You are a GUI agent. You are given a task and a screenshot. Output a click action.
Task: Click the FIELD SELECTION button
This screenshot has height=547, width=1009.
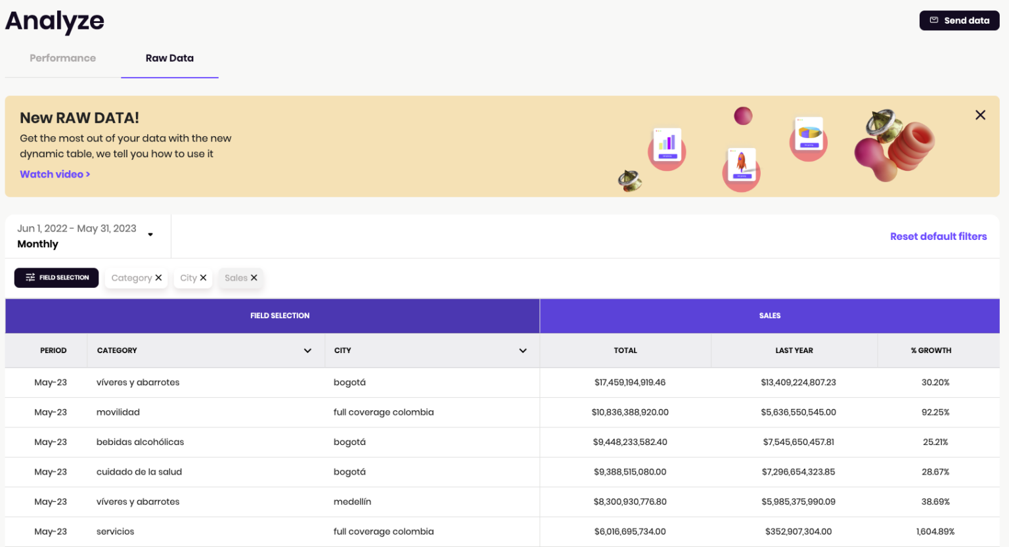56,277
